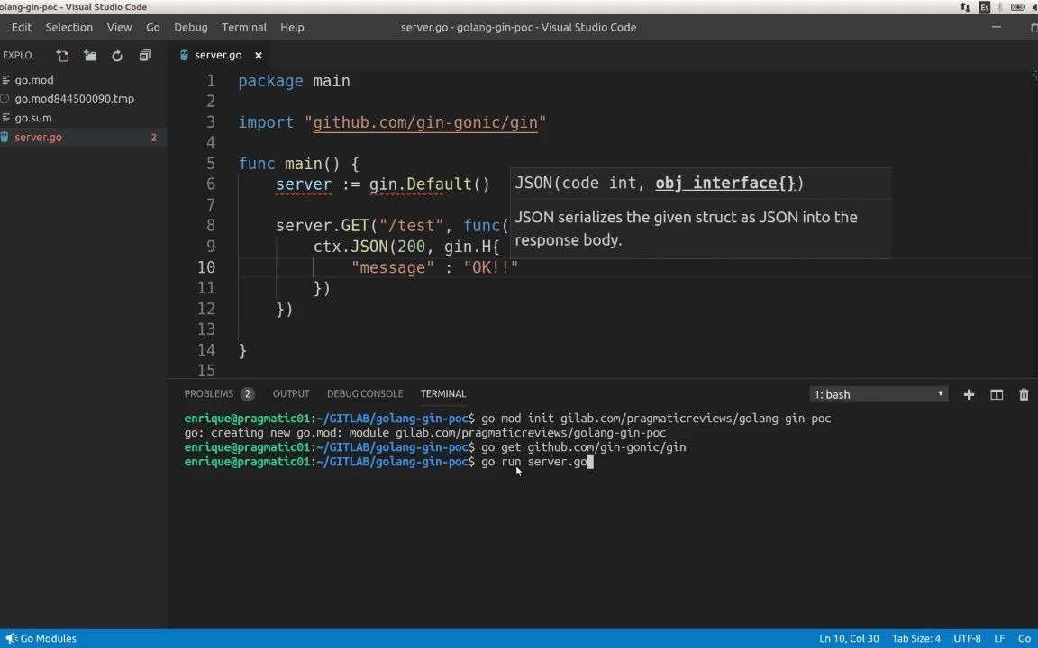Kill the terminal using the trash icon
Viewport: 1038px width, 648px height.
pos(1024,394)
